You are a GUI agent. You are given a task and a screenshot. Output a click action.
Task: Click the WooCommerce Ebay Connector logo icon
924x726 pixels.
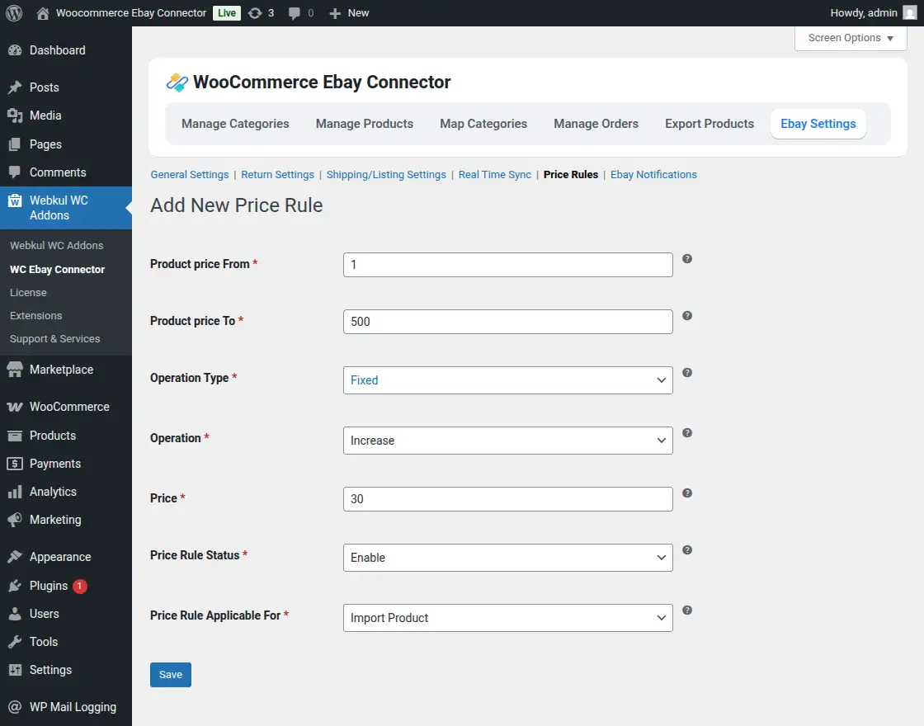177,82
